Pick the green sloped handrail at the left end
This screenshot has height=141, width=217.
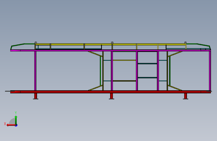pyautogui.click(x=18, y=45)
